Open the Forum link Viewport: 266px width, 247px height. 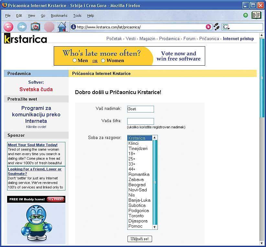coord(189,39)
